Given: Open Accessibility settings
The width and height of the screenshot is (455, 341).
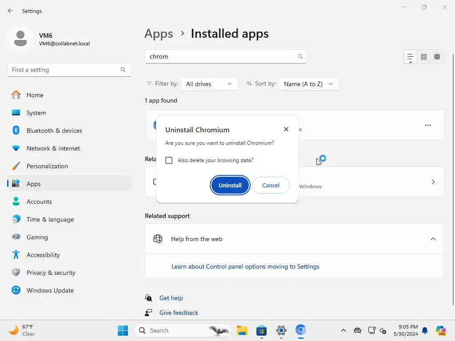Looking at the screenshot, I should [69, 255].
